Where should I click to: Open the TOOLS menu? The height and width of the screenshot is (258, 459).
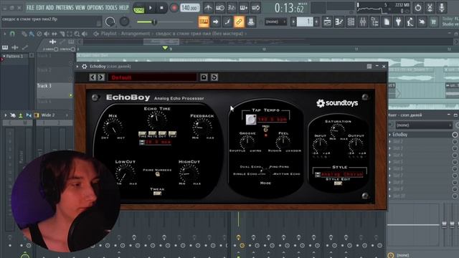(111, 8)
